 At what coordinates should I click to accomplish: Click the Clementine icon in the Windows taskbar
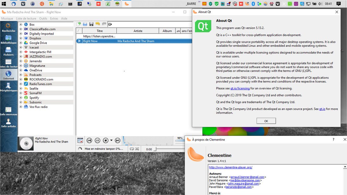126,4
